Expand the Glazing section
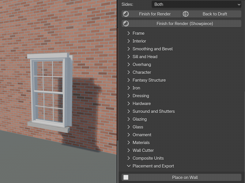The height and width of the screenshot is (183, 245). (x=129, y=119)
